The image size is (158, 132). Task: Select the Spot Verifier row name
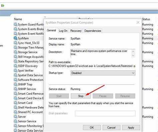26,70
